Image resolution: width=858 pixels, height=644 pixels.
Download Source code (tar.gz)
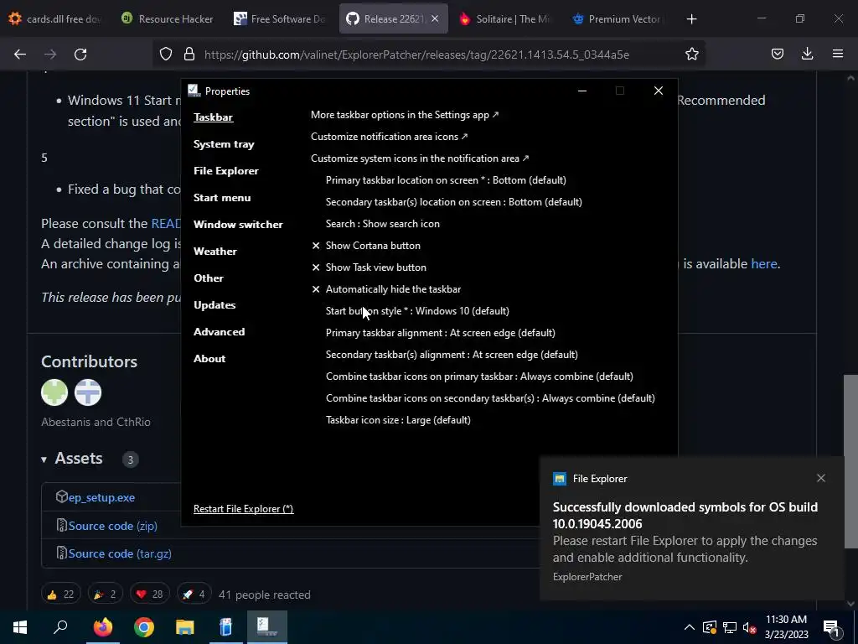point(120,553)
